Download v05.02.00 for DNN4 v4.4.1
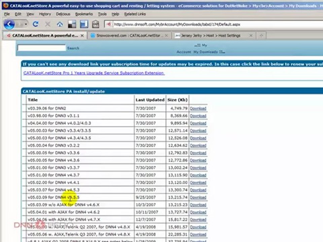The image size is (323, 242). pyautogui.click(x=198, y=183)
